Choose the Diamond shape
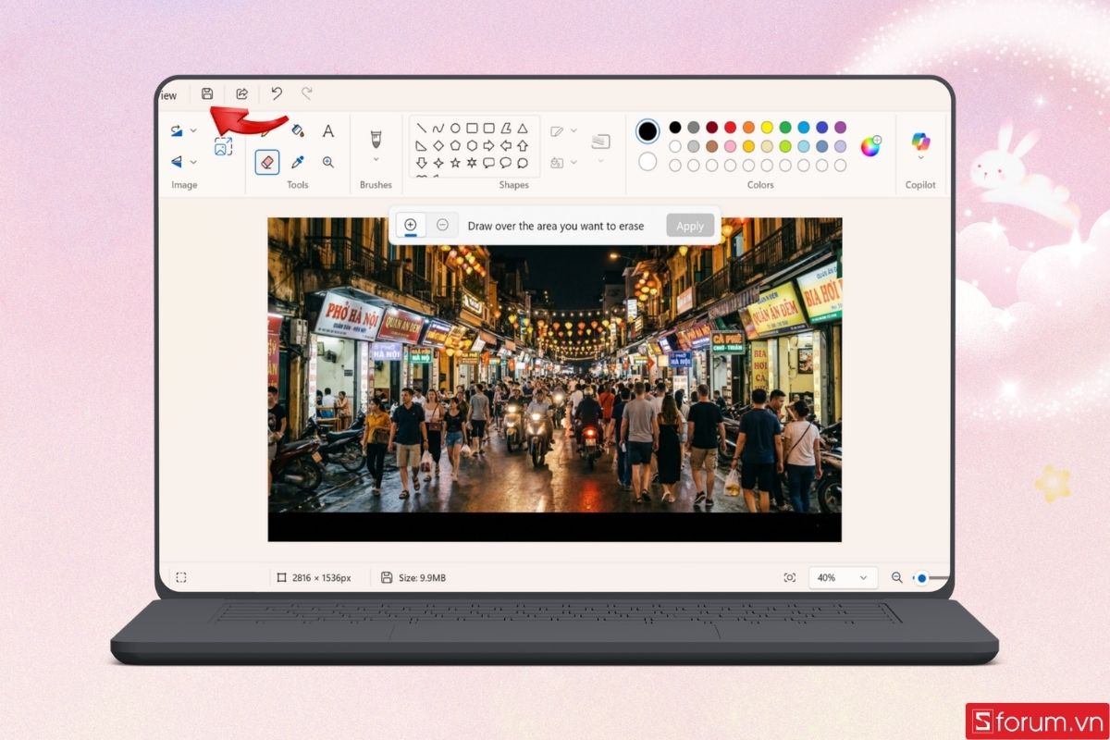This screenshot has height=740, width=1110. click(438, 145)
